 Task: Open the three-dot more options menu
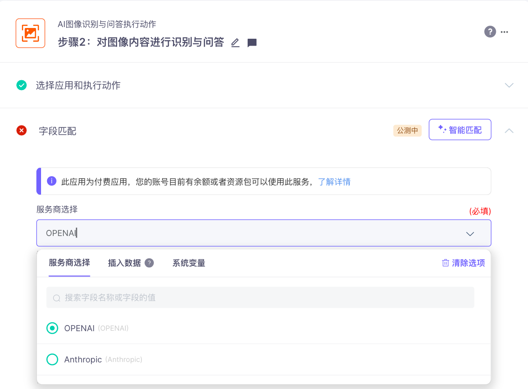(504, 32)
